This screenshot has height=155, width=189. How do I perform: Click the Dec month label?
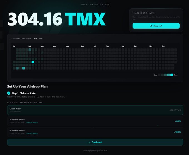pos(163,46)
